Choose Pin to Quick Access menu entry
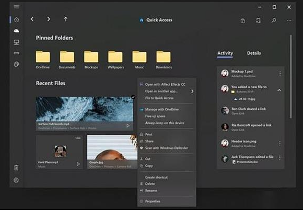 [159, 98]
